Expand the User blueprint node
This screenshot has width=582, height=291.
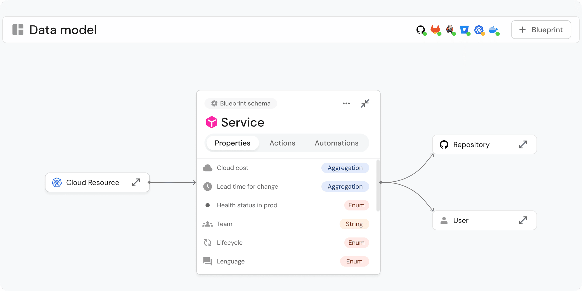(523, 220)
